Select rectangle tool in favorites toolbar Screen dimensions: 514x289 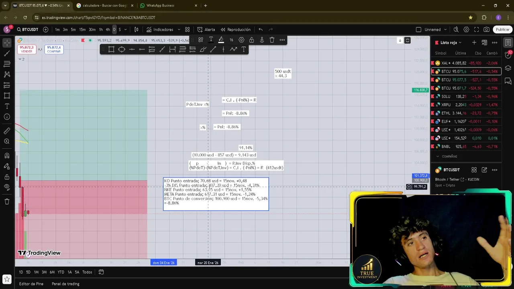tap(111, 49)
